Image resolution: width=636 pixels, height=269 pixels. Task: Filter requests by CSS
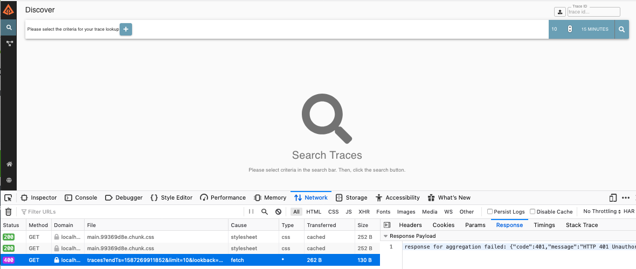point(334,211)
